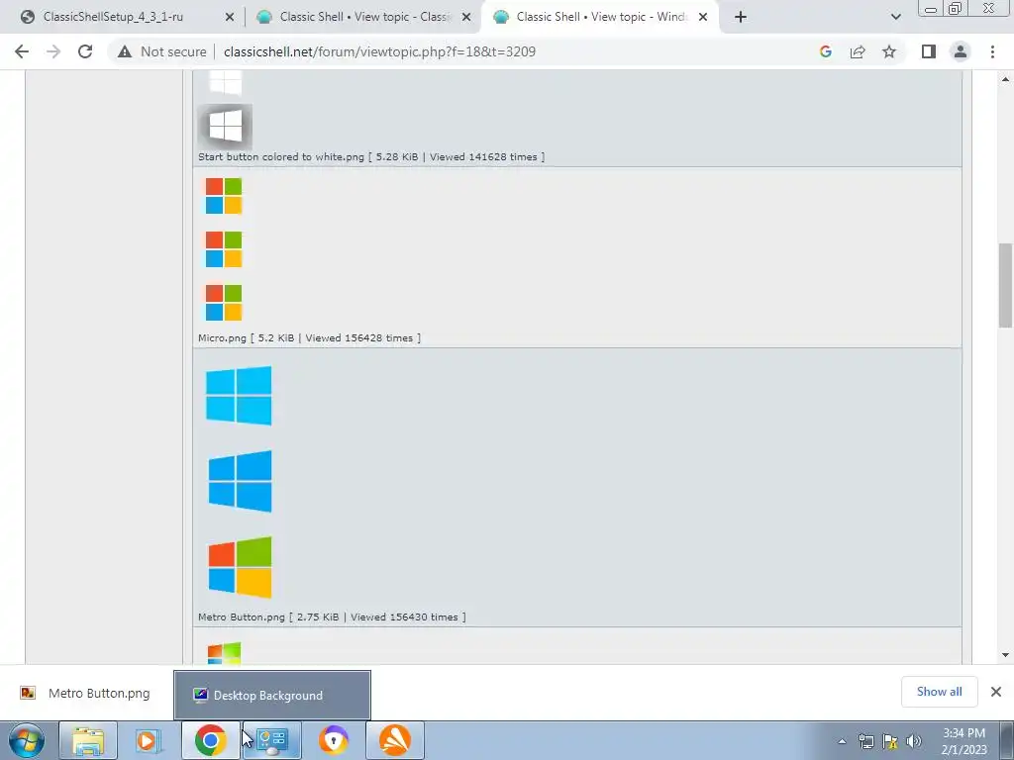1014x760 pixels.
Task: Click third Micro.png colored logo
Action: click(x=224, y=303)
